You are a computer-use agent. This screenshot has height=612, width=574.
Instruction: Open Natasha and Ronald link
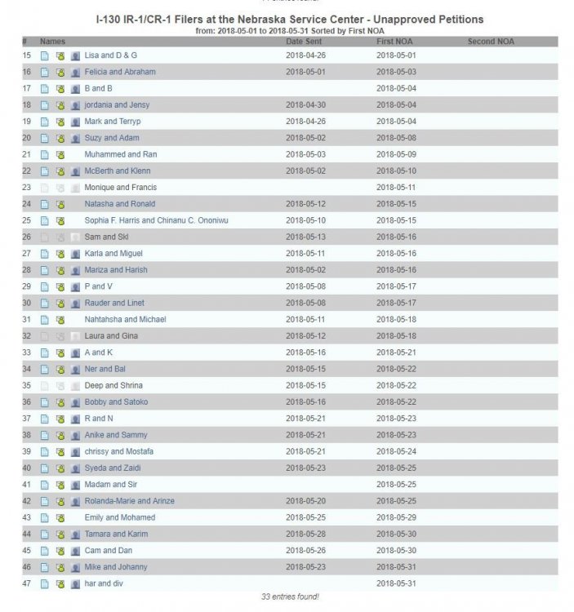click(x=120, y=204)
